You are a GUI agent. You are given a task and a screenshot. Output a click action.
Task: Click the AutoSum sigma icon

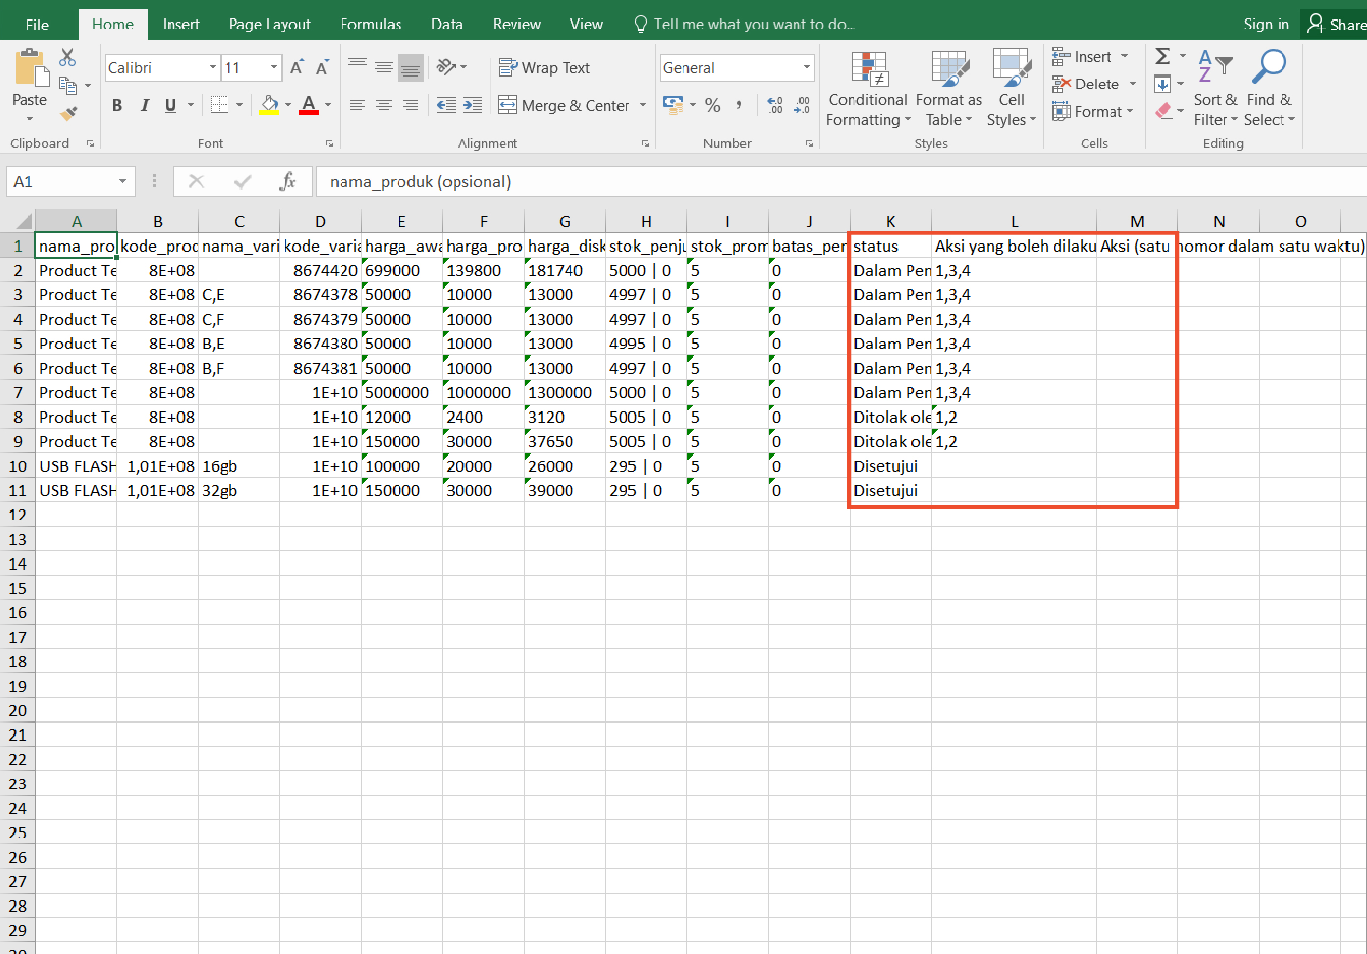[1163, 57]
